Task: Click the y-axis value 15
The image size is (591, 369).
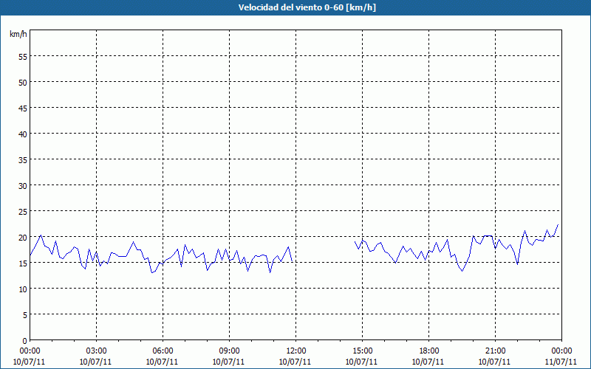Action: tap(23, 263)
